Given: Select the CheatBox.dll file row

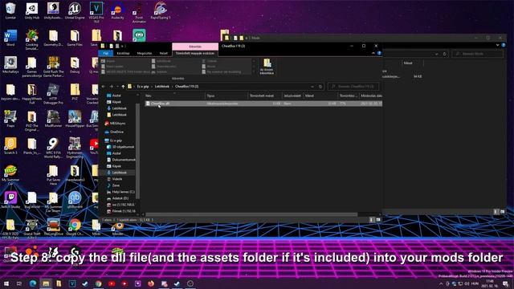Looking at the screenshot, I should tap(263, 104).
